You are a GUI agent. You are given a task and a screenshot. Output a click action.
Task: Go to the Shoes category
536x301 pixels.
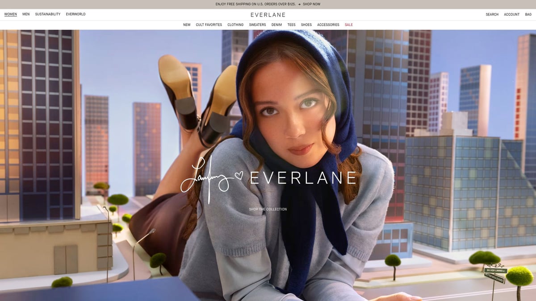pos(306,25)
